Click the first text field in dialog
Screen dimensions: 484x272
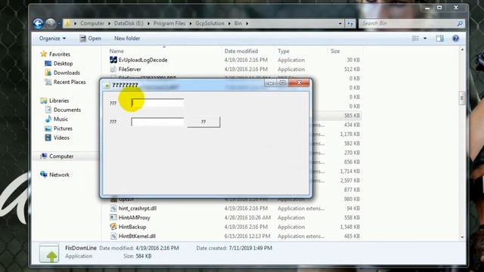tap(157, 103)
